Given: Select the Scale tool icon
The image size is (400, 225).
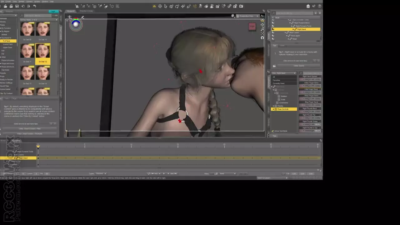Looking at the screenshot, I should pos(189,6).
